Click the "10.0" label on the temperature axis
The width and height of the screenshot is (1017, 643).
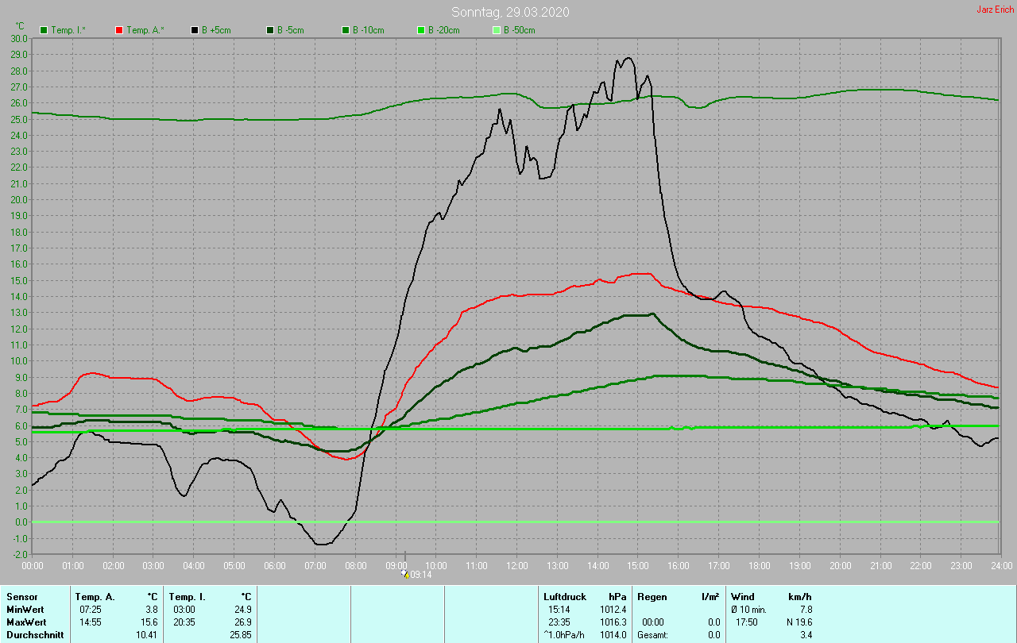tap(19, 360)
